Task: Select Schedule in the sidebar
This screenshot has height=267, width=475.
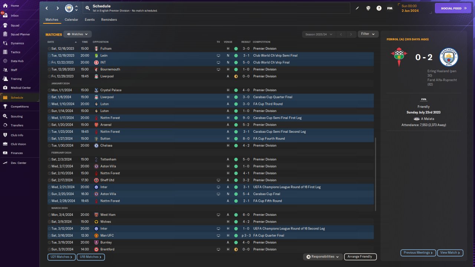Action: click(20, 98)
